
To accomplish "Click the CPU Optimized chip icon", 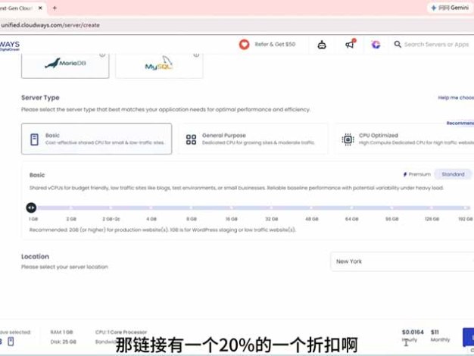I will click(348, 139).
